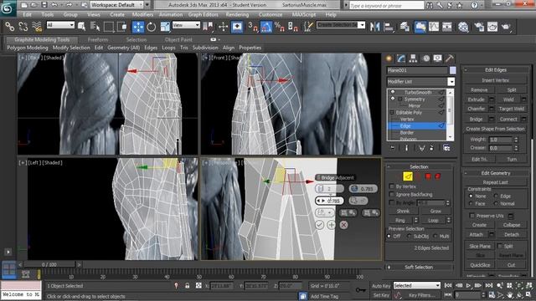Open the MAXScript menu

click(x=304, y=15)
